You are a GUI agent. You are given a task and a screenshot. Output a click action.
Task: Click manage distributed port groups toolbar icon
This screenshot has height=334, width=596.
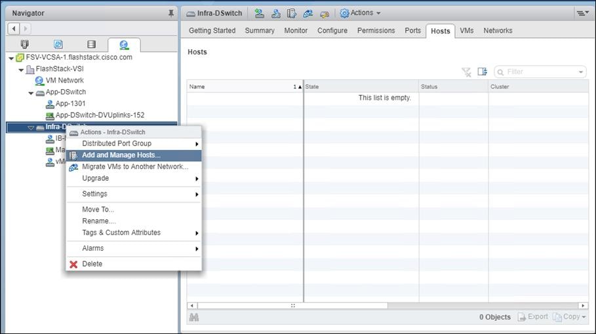[x=276, y=13]
